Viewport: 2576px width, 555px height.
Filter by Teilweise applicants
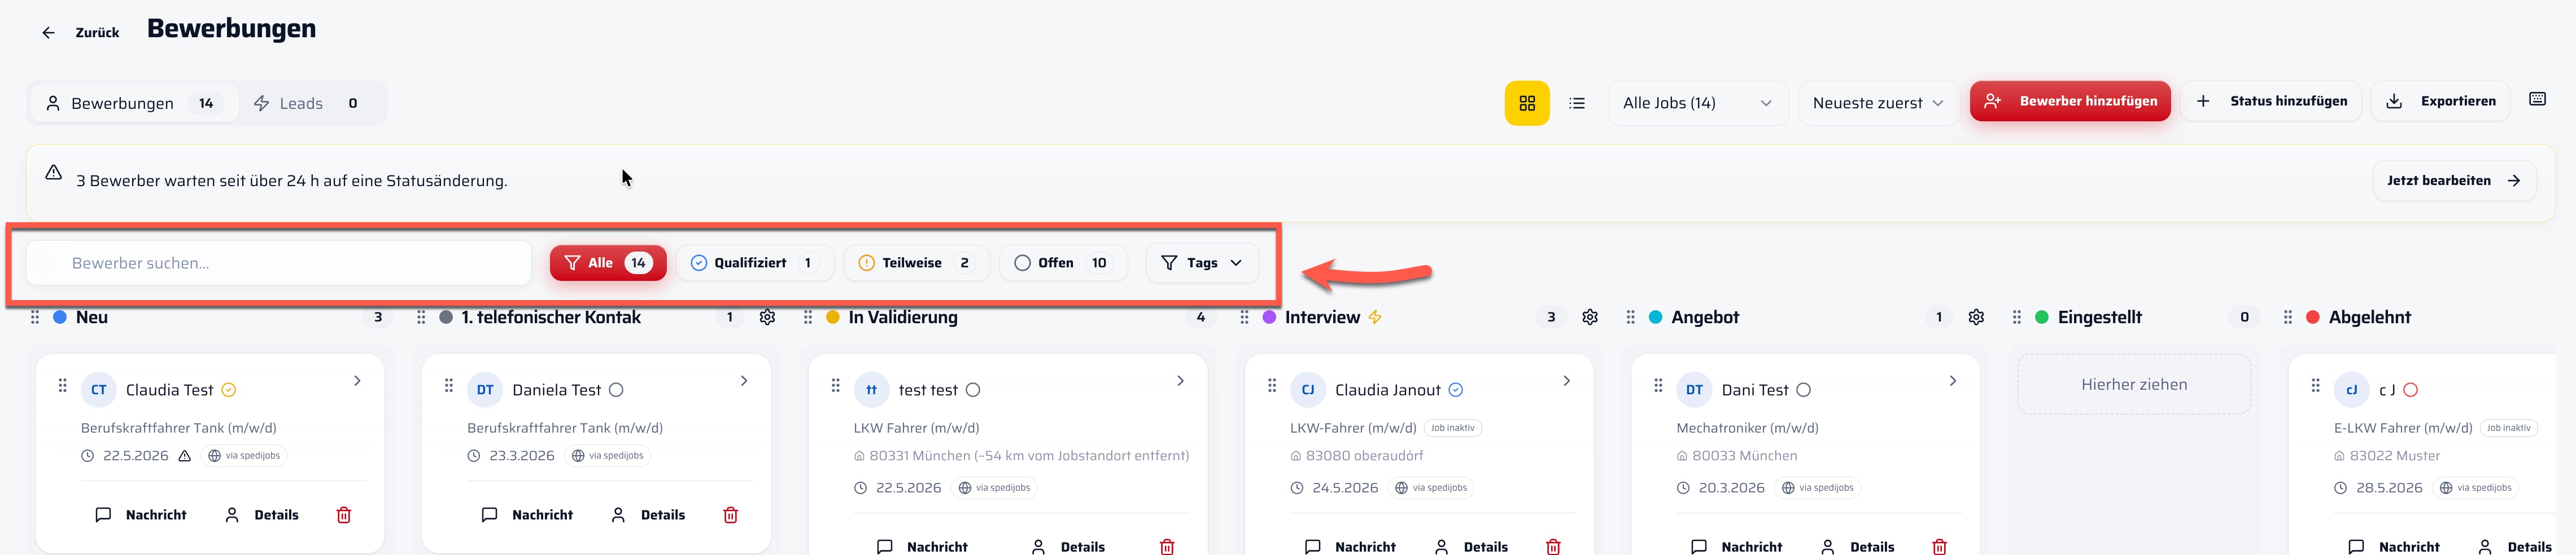(916, 263)
